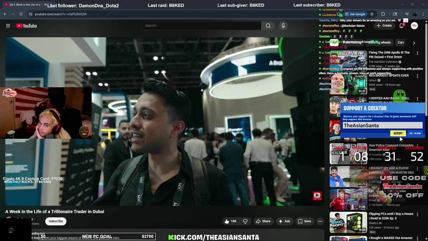Screen dimensions: 428x241
Task: Click Ask Google in the address bar
Action: click(x=355, y=14)
